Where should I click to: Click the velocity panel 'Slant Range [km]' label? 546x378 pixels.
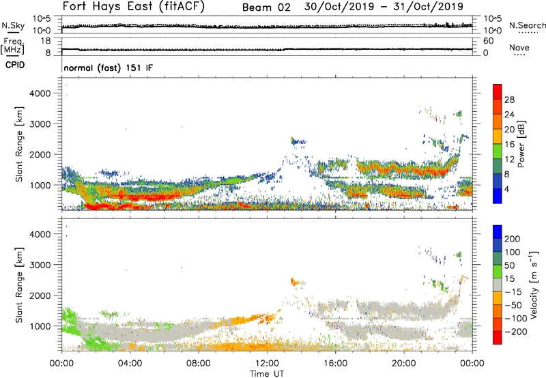(19, 285)
